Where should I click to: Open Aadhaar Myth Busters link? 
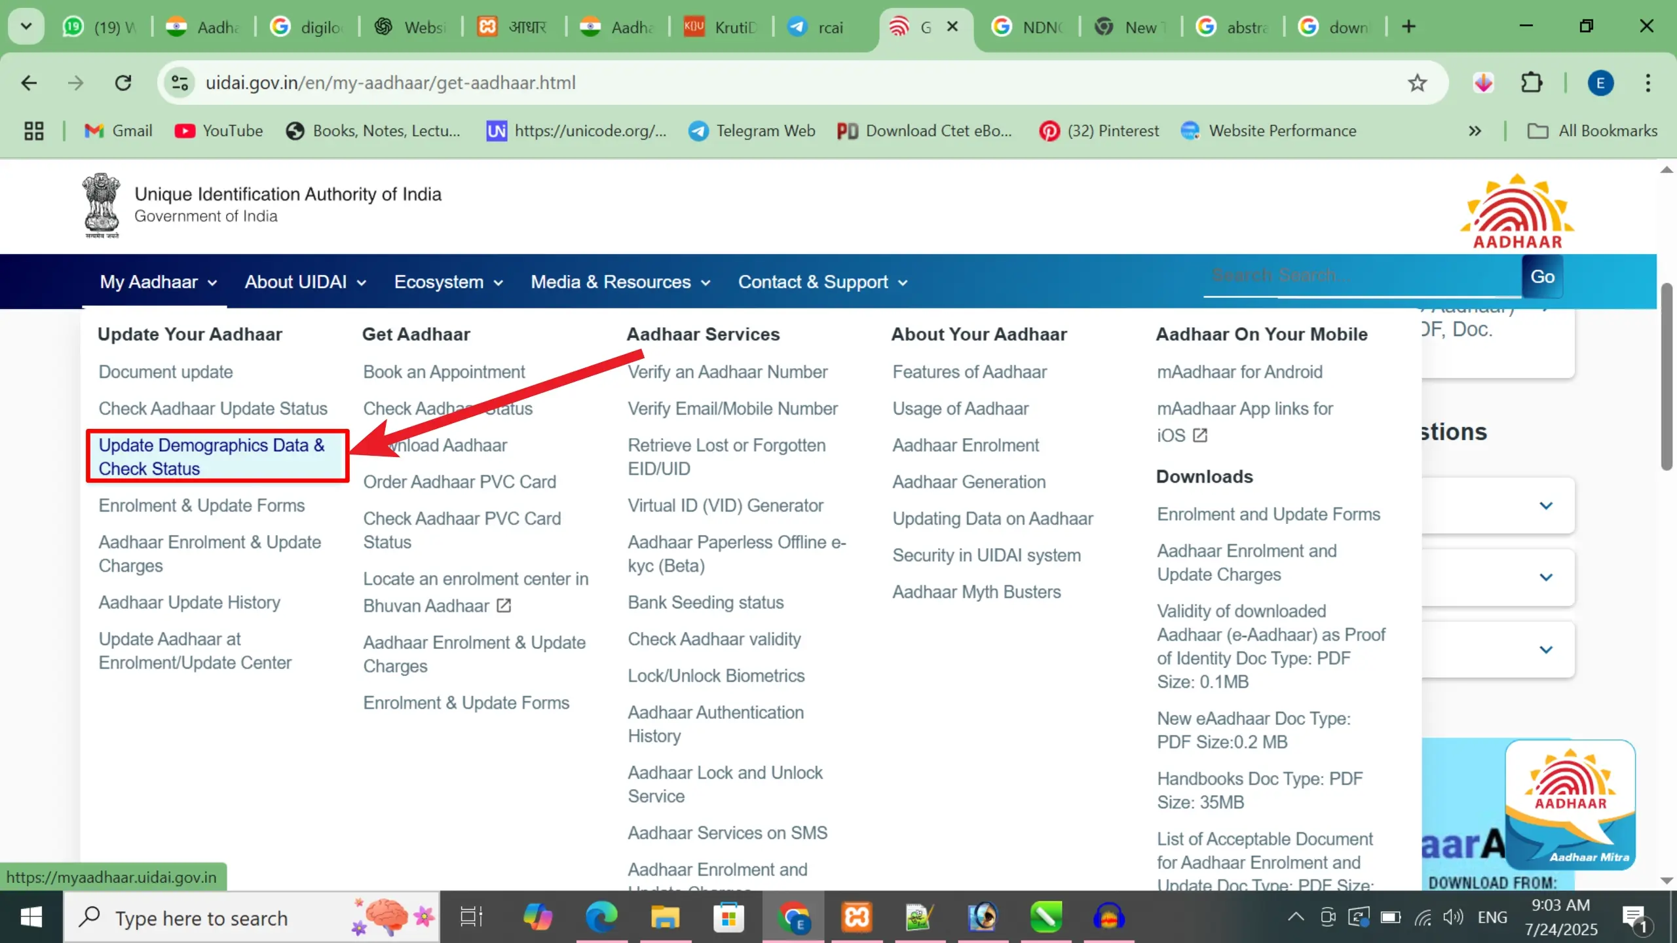tap(977, 592)
